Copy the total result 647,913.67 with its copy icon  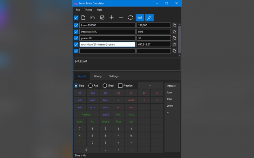(x=174, y=45)
